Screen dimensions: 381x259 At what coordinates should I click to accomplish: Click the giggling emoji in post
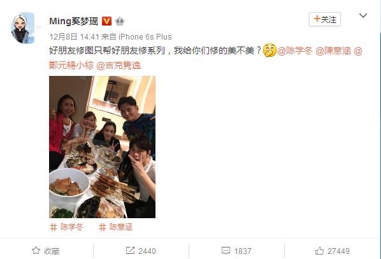pos(270,50)
